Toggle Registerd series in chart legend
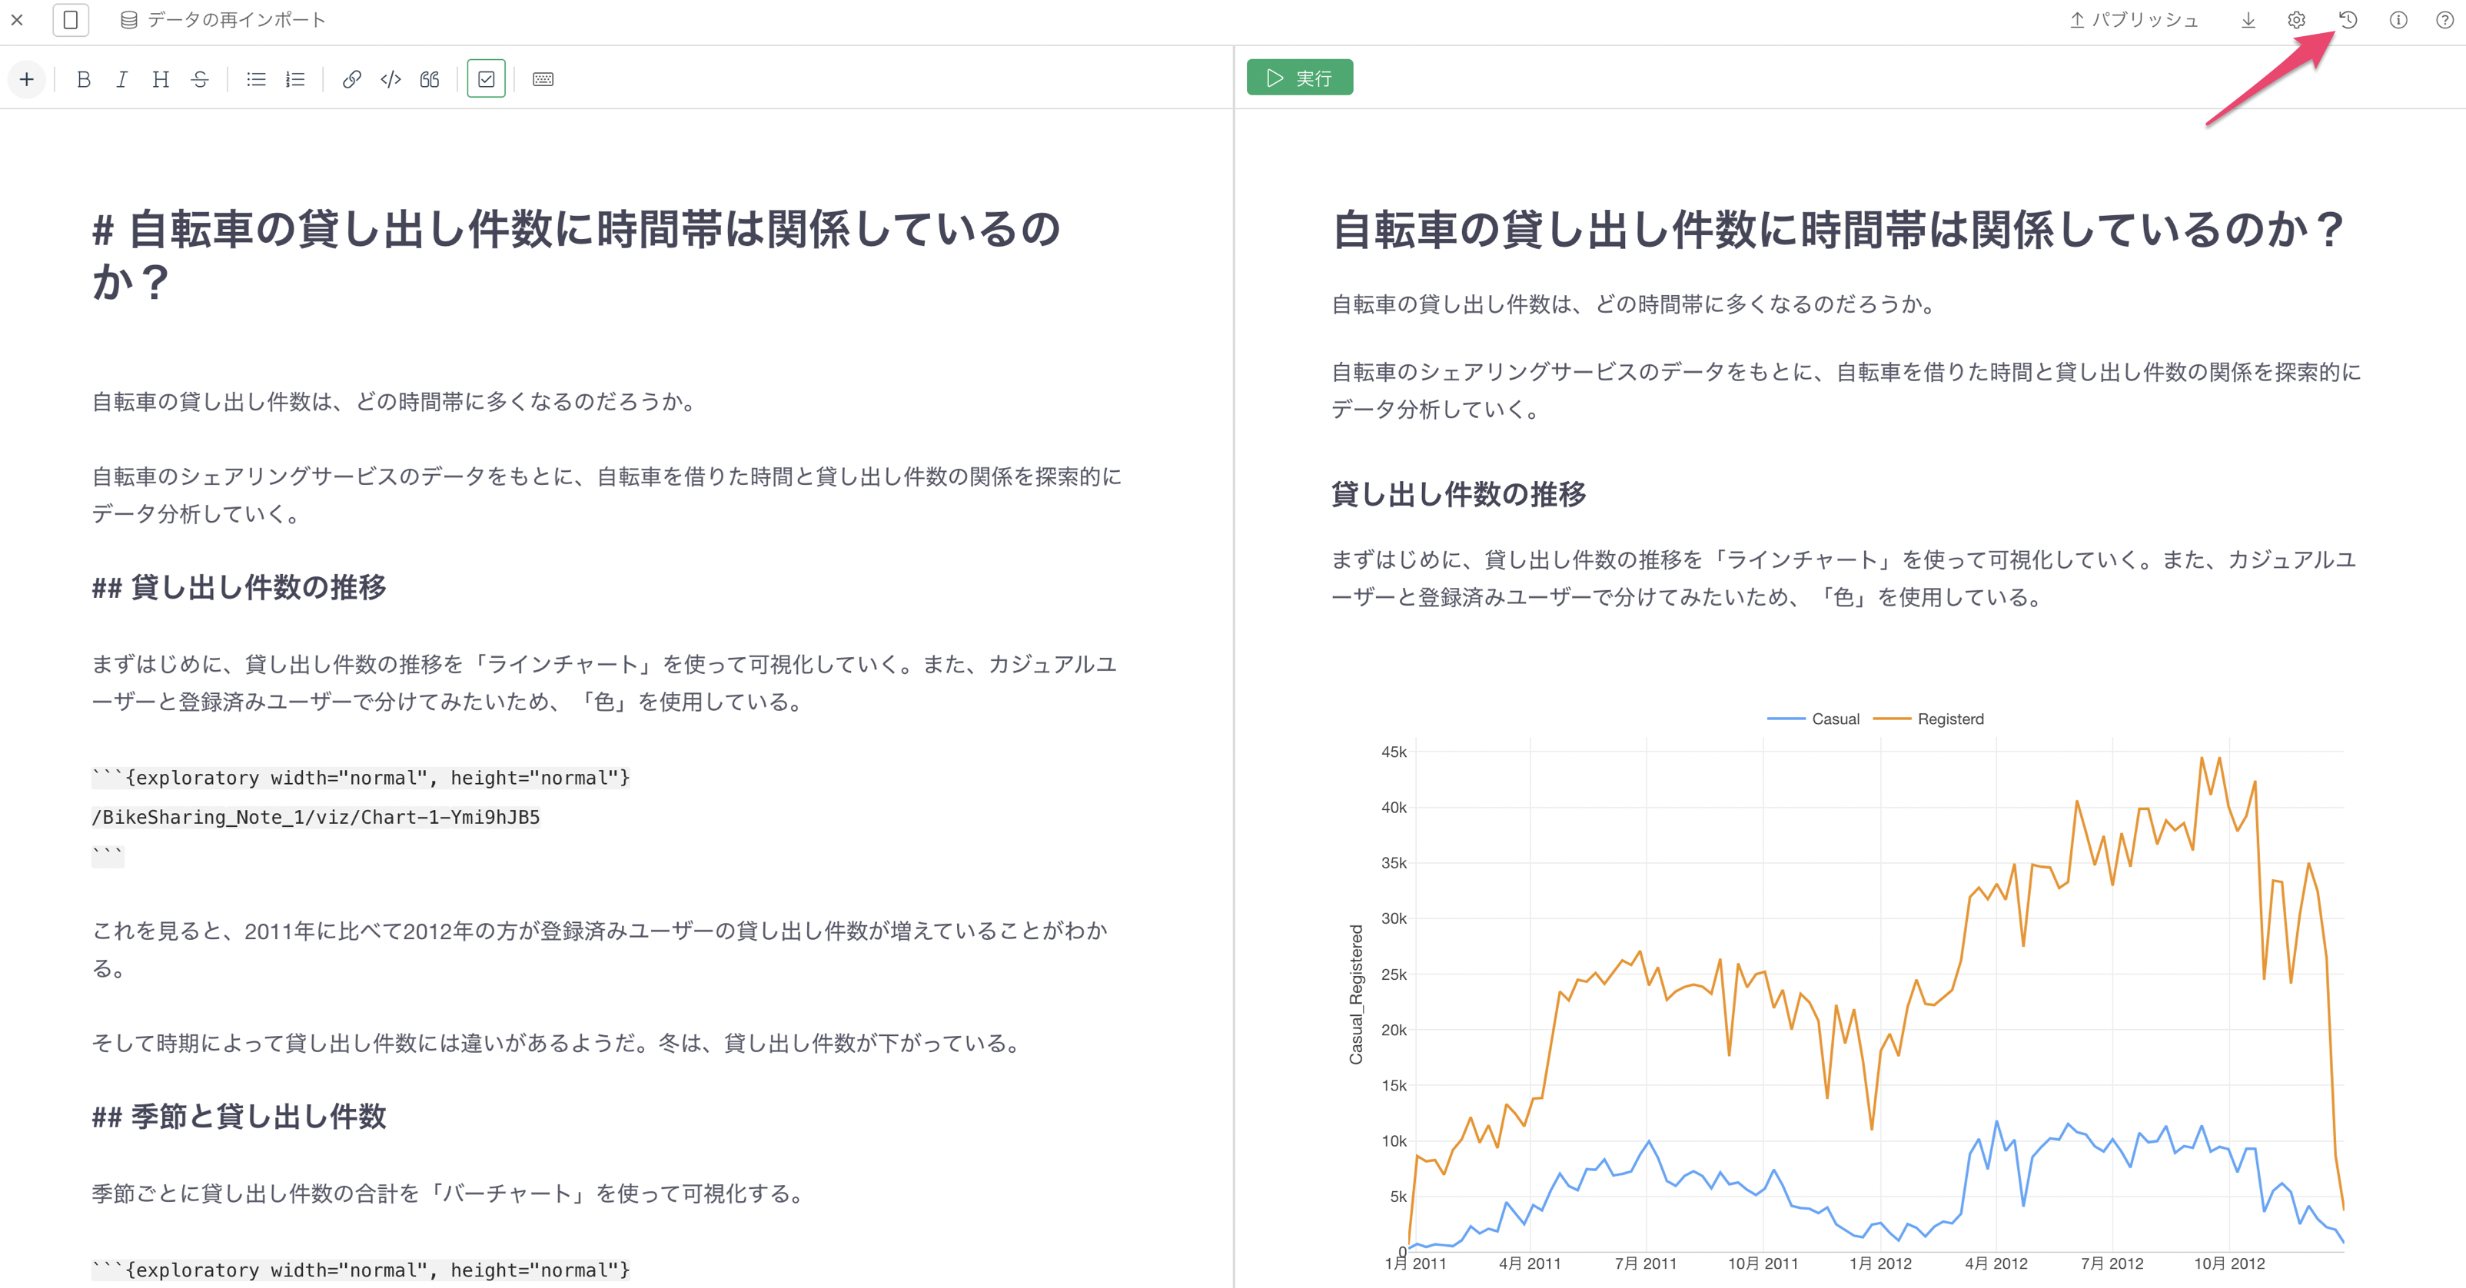The height and width of the screenshot is (1288, 2466). pyautogui.click(x=1928, y=719)
